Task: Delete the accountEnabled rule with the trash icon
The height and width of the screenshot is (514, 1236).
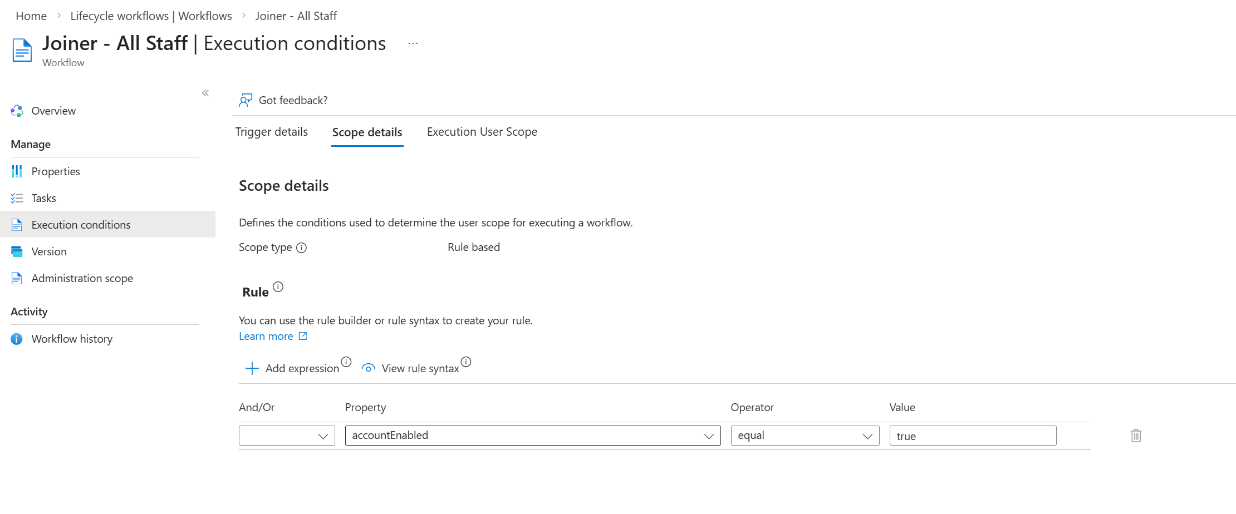Action: point(1136,436)
